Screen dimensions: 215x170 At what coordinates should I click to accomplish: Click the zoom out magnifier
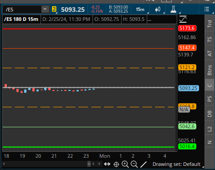tap(134, 164)
